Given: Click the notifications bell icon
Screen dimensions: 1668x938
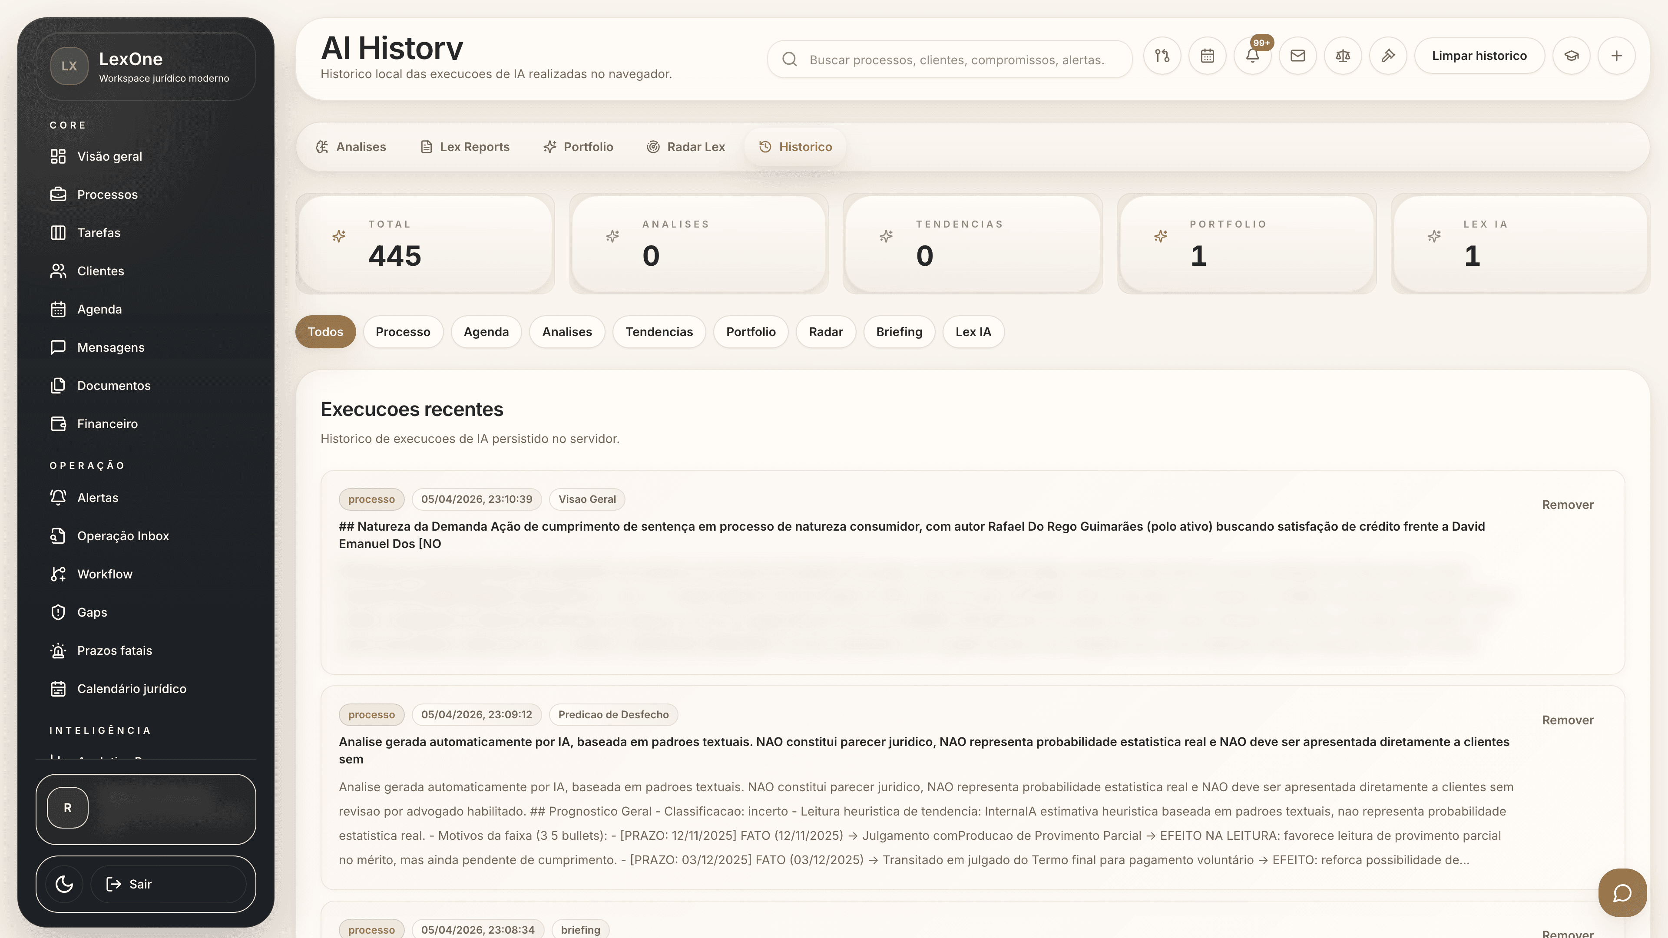Looking at the screenshot, I should pyautogui.click(x=1252, y=56).
